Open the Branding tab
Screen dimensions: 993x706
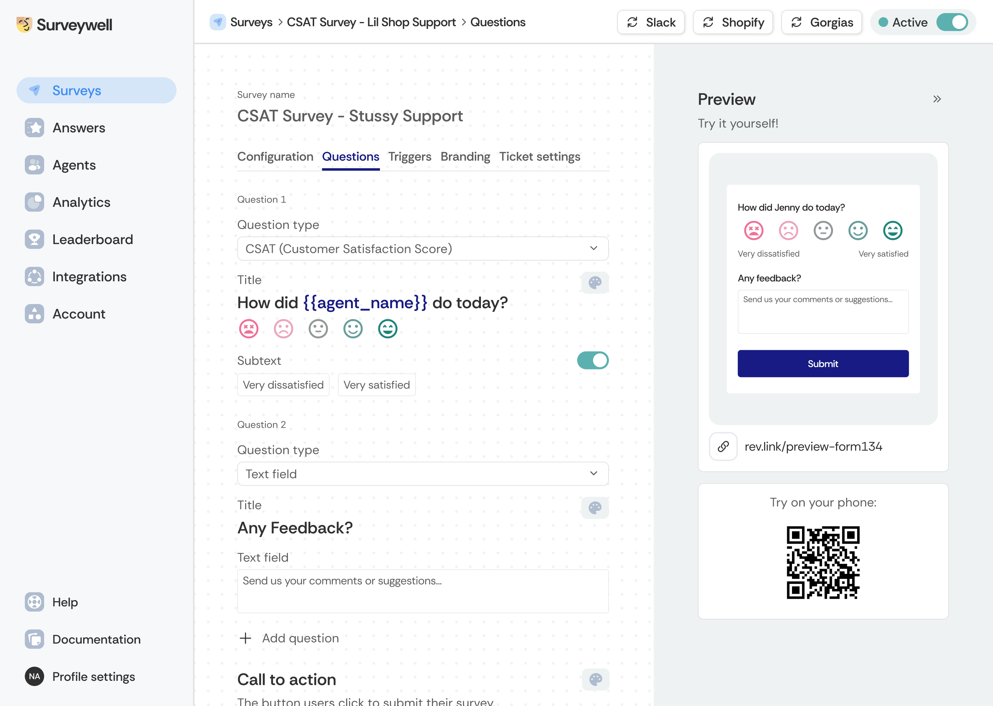465,157
